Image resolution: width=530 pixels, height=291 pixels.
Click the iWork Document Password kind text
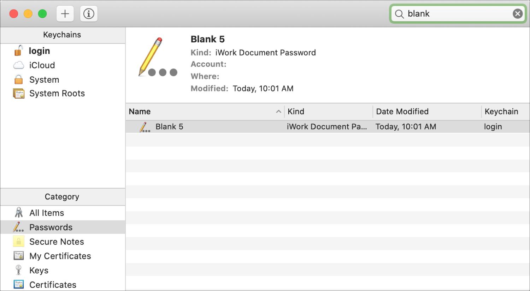tap(266, 53)
